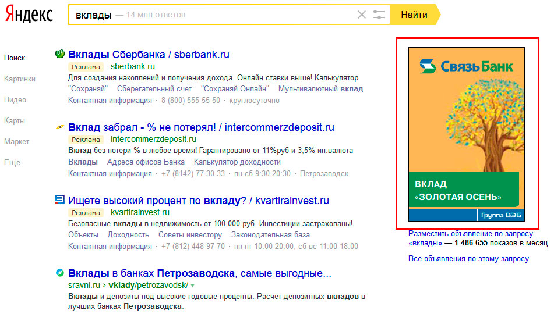Viewport: 554px width, 314px height.
Task: Click phone number +7 (8142) 77-30-33
Action: (193, 174)
